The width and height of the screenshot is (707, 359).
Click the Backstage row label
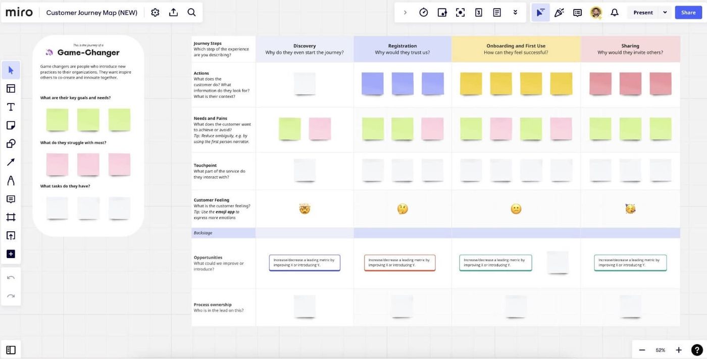(x=202, y=233)
